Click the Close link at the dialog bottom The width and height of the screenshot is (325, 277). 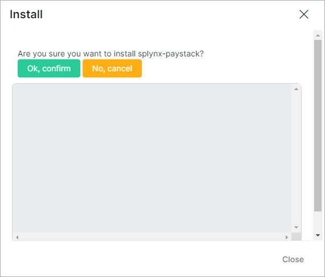click(293, 259)
